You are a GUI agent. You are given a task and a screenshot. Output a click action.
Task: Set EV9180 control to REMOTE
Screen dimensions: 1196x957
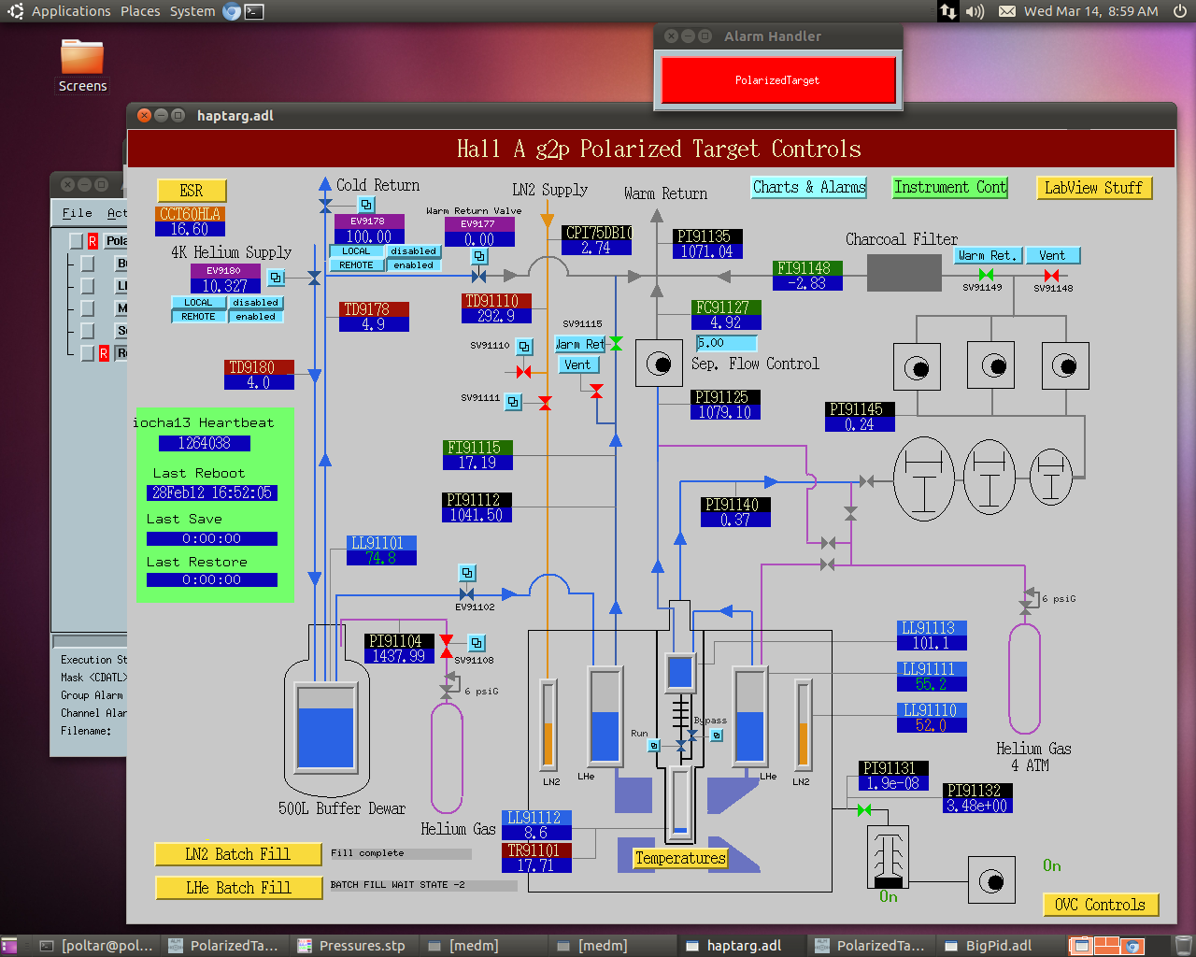[x=198, y=317]
